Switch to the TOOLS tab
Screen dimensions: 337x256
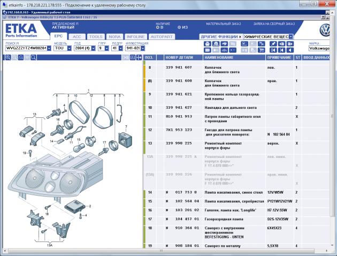tap(96, 37)
